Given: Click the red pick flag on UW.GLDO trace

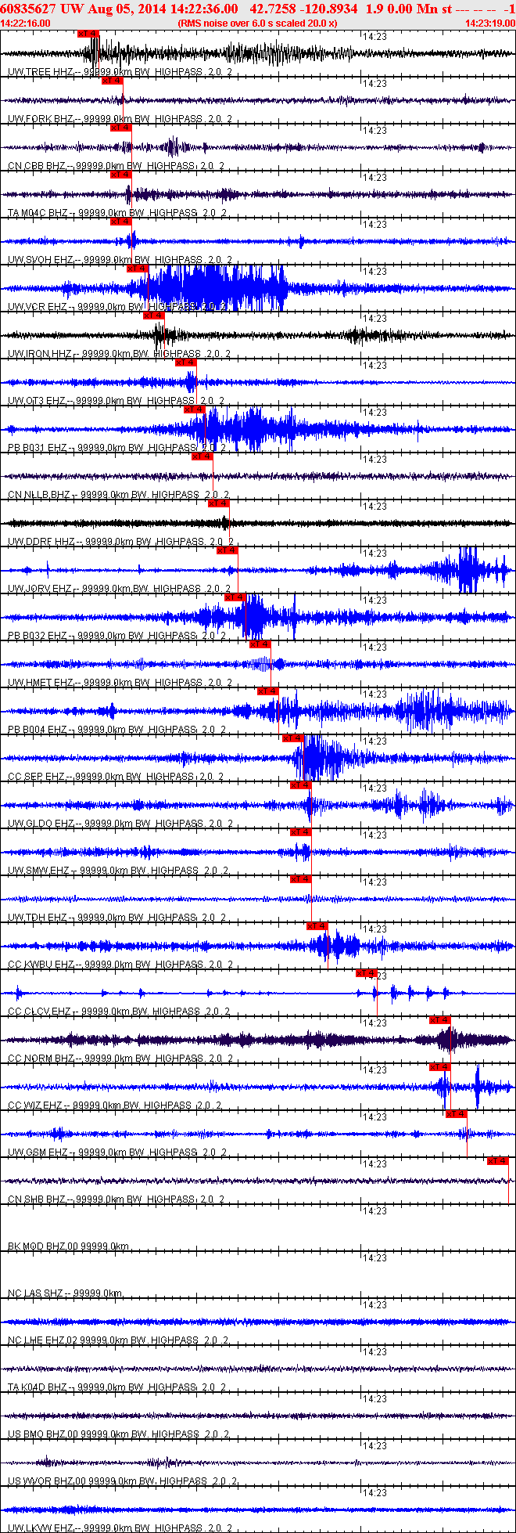Looking at the screenshot, I should tap(301, 785).
